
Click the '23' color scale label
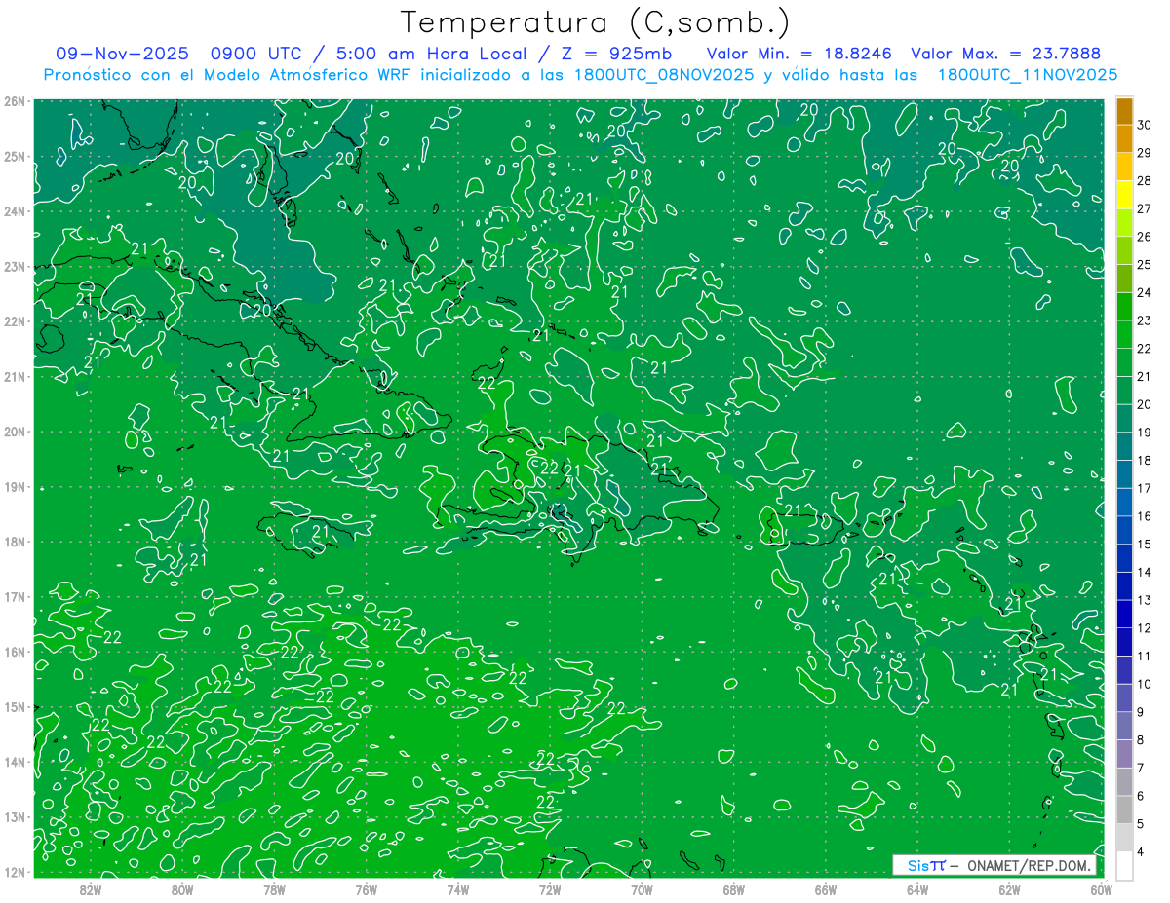coord(1145,320)
